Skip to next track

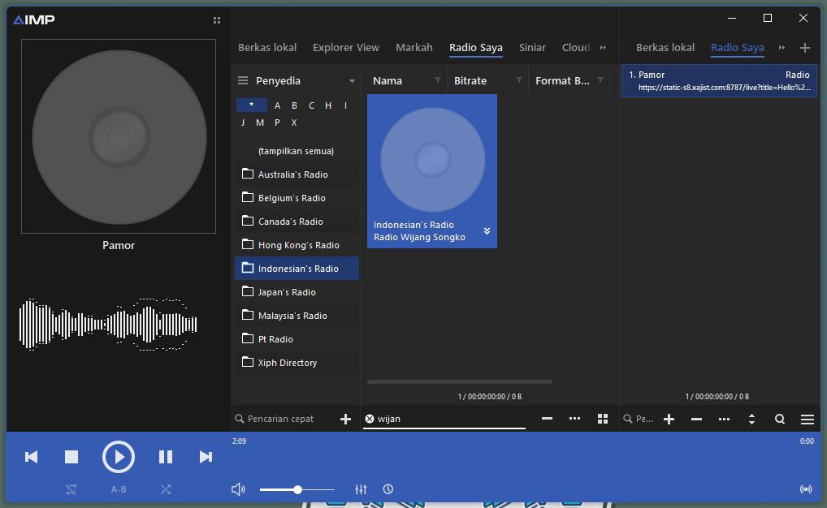[206, 457]
